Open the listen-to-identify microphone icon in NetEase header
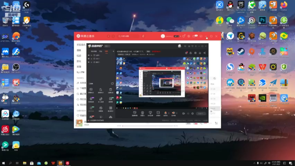This screenshot has width=295, height=166. pos(143,36)
